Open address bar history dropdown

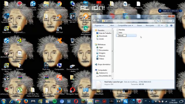[155, 21]
